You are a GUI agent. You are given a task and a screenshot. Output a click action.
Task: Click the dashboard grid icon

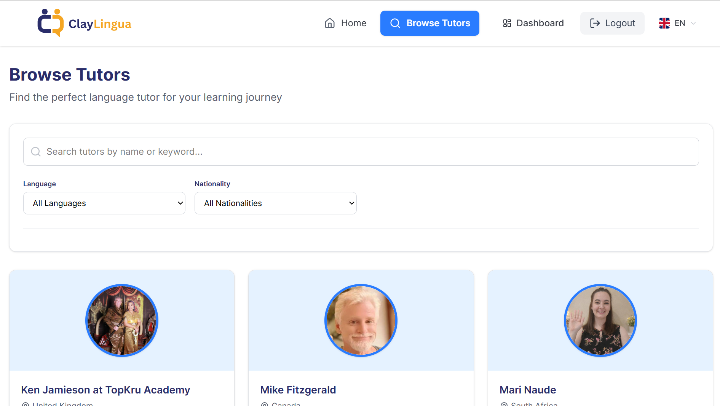[x=507, y=23]
